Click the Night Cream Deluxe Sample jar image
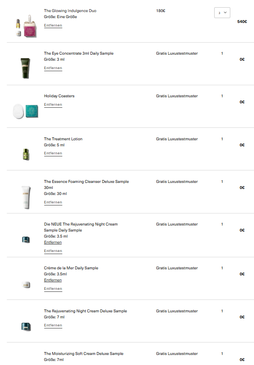 [x=26, y=326]
